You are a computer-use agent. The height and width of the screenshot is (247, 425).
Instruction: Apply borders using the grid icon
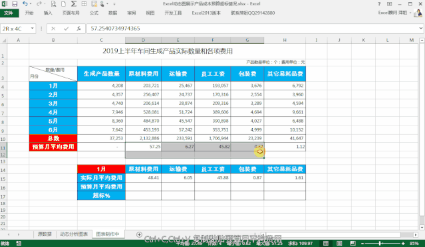pos(84,4)
